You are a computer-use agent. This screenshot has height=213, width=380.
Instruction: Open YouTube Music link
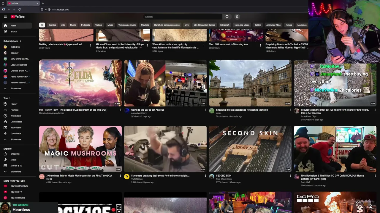pos(17,198)
